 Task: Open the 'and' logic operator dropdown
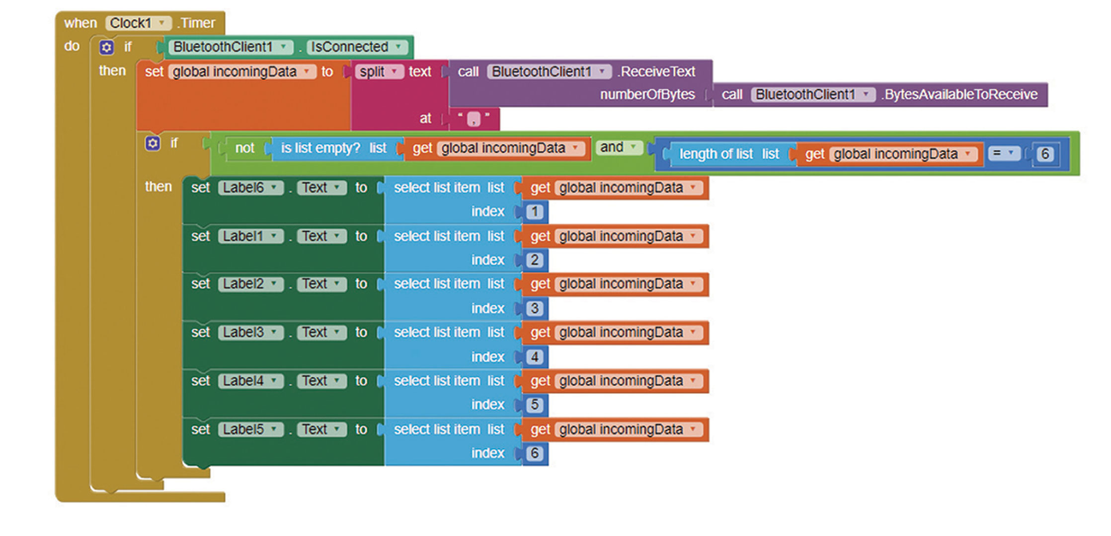tap(633, 147)
